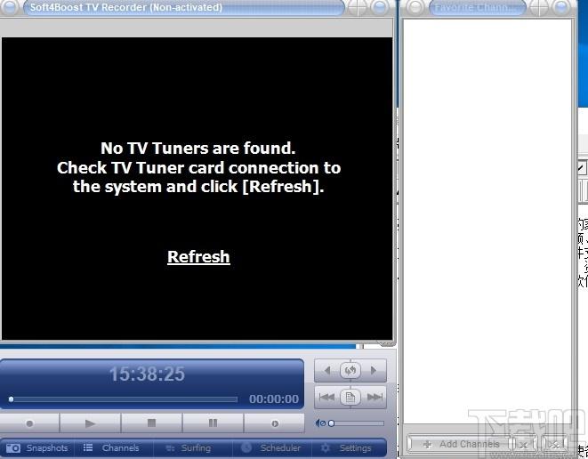Start recording with the record button

29,423
